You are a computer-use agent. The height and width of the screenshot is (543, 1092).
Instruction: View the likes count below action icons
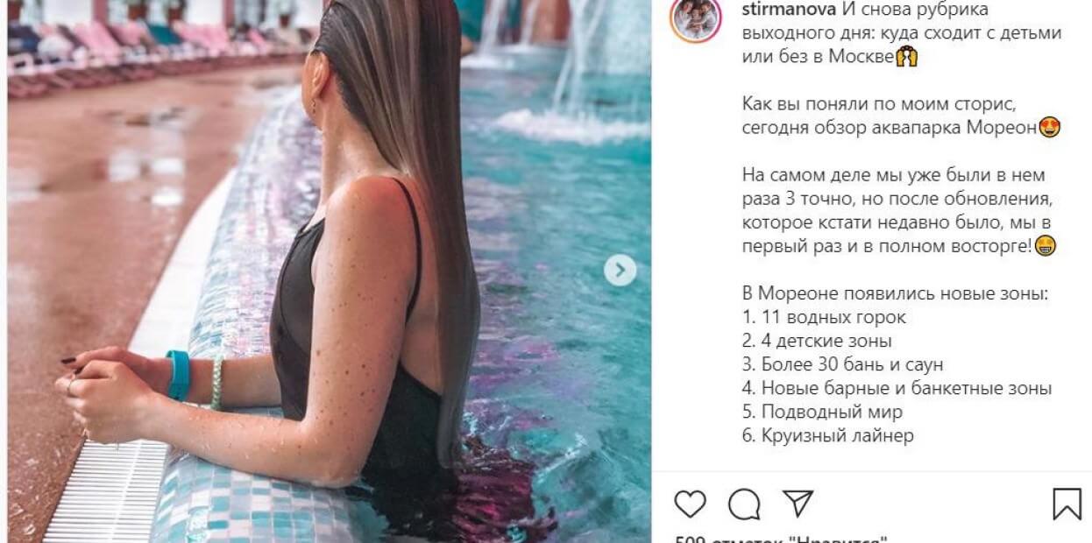click(x=782, y=539)
